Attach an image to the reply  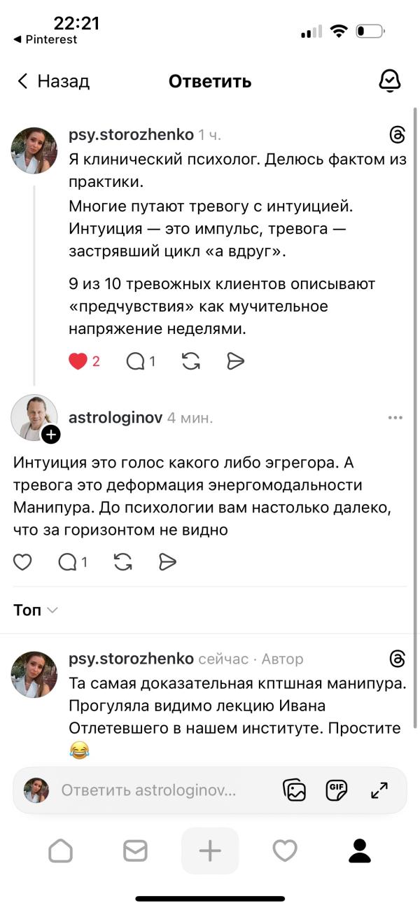coord(295,790)
